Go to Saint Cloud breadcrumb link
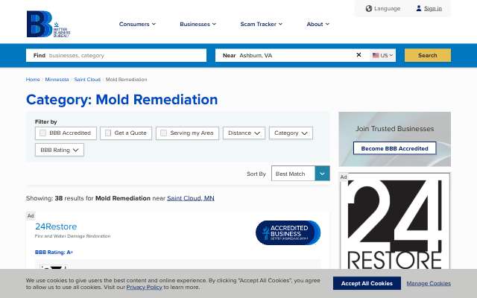Viewport: 477px width, 298px height. click(87, 80)
